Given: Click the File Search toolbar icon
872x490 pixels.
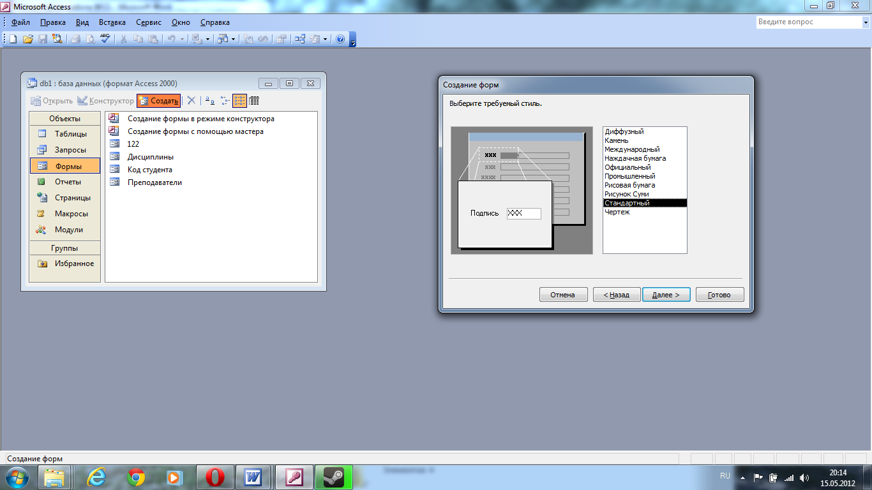Looking at the screenshot, I should 57,39.
